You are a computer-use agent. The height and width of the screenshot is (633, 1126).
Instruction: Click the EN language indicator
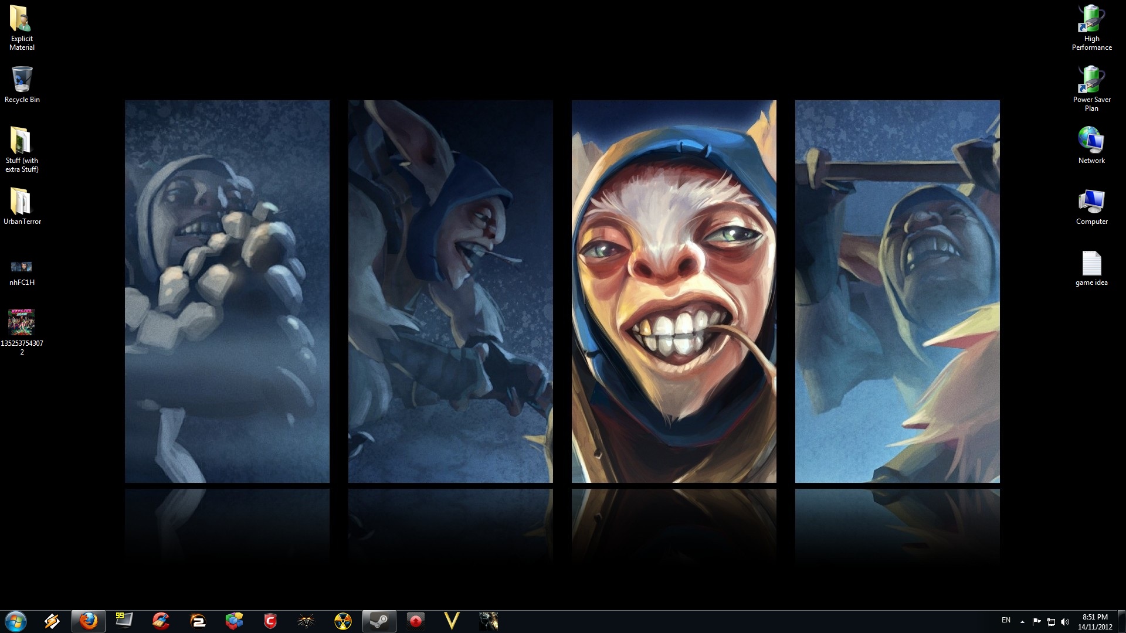tap(1006, 620)
